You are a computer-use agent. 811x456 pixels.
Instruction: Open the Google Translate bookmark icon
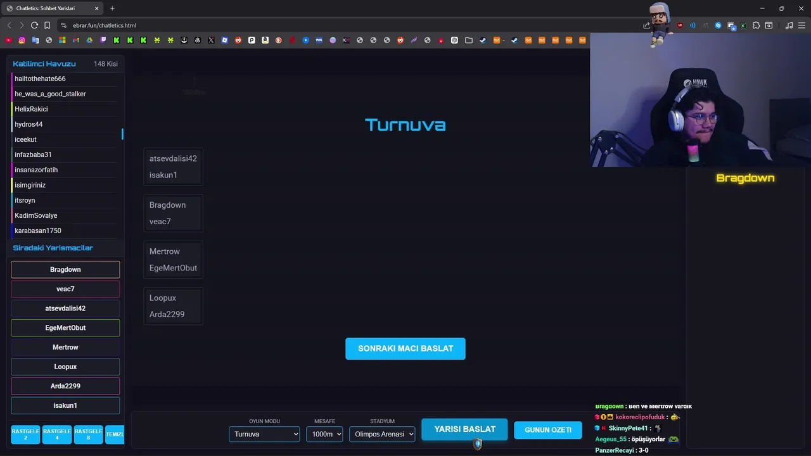[x=35, y=40]
